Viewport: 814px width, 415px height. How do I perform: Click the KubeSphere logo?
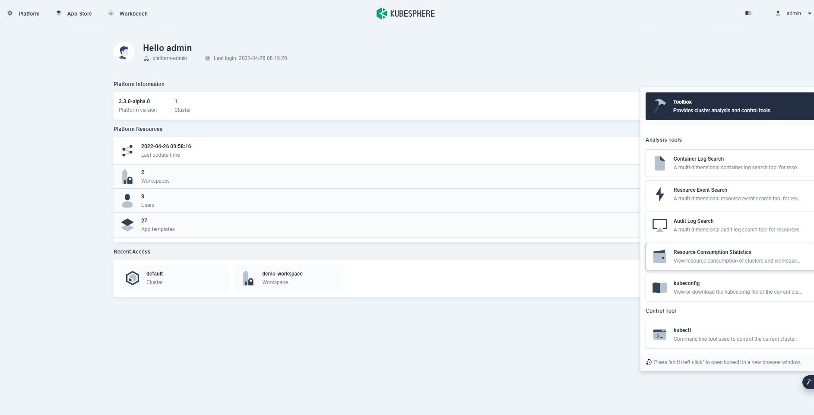[x=405, y=13]
